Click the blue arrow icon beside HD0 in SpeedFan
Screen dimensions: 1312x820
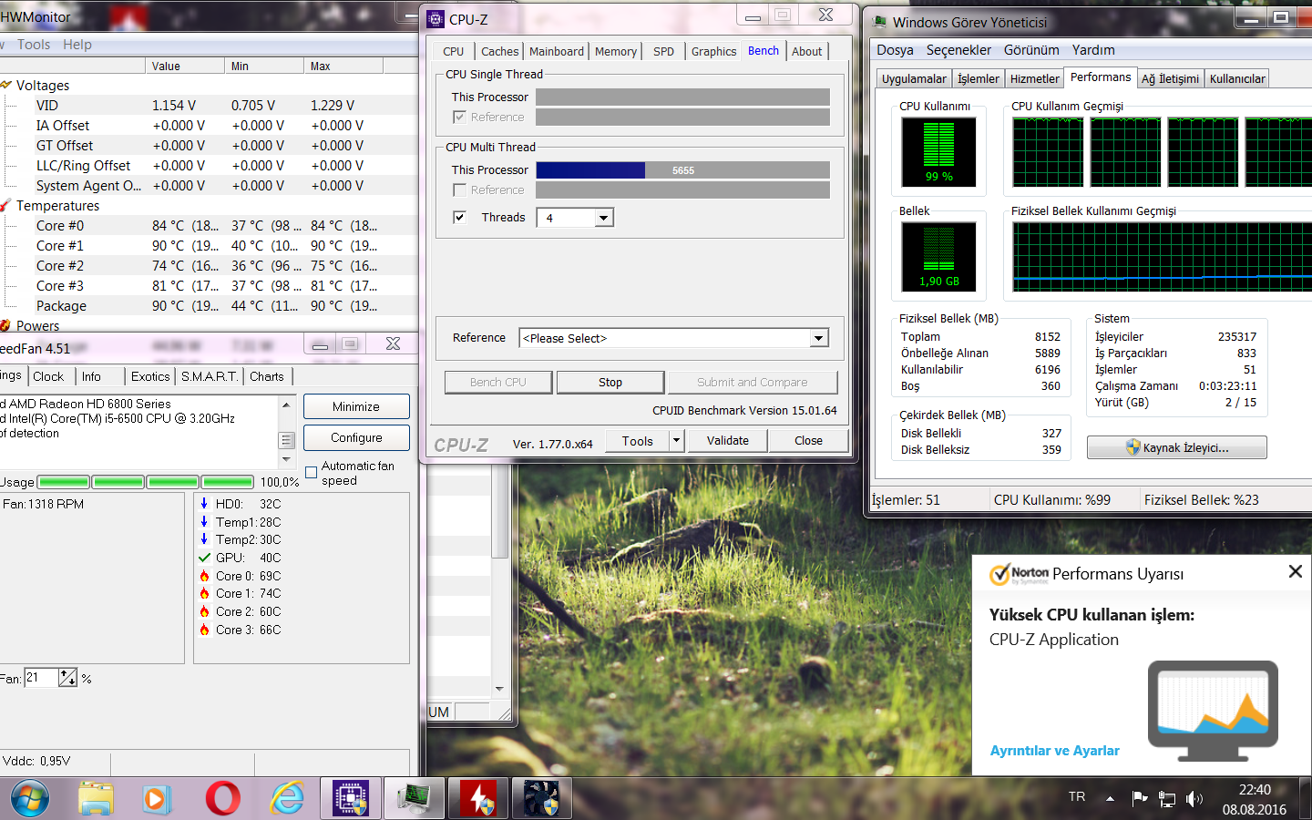tap(204, 504)
